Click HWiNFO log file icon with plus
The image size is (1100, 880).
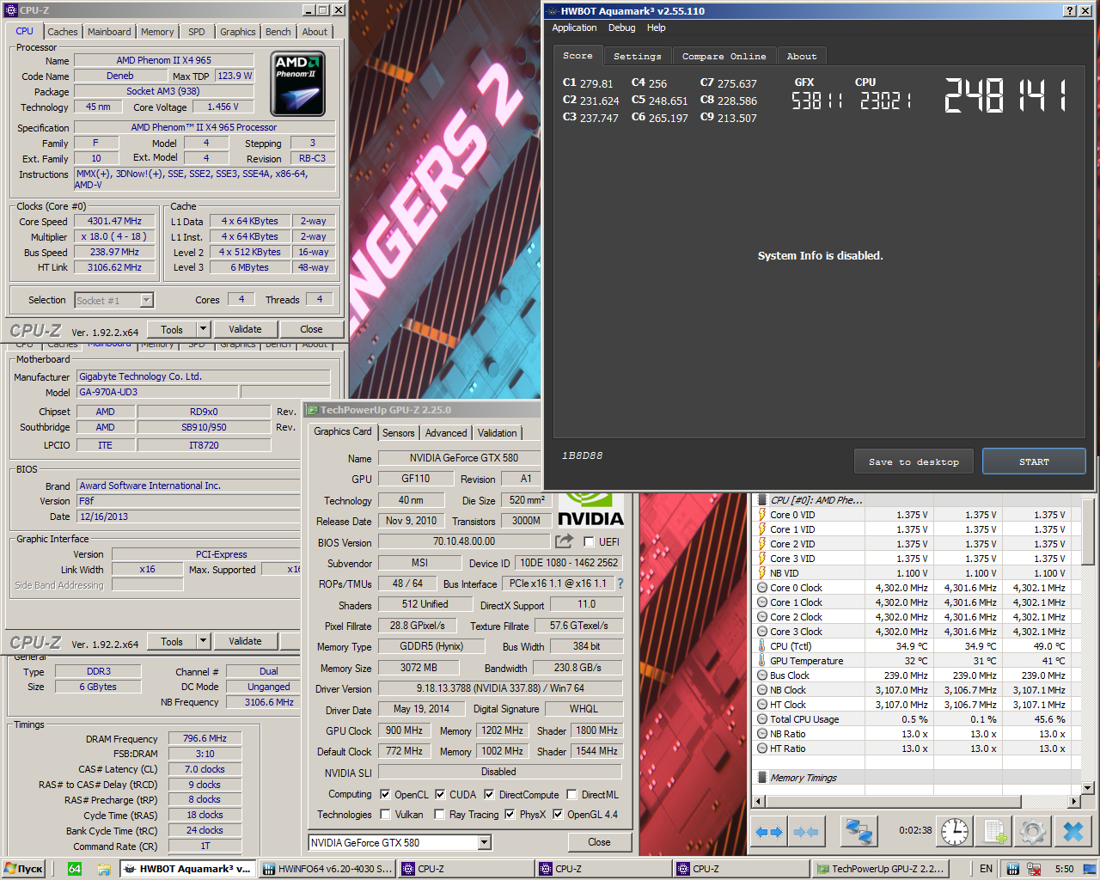[x=994, y=831]
